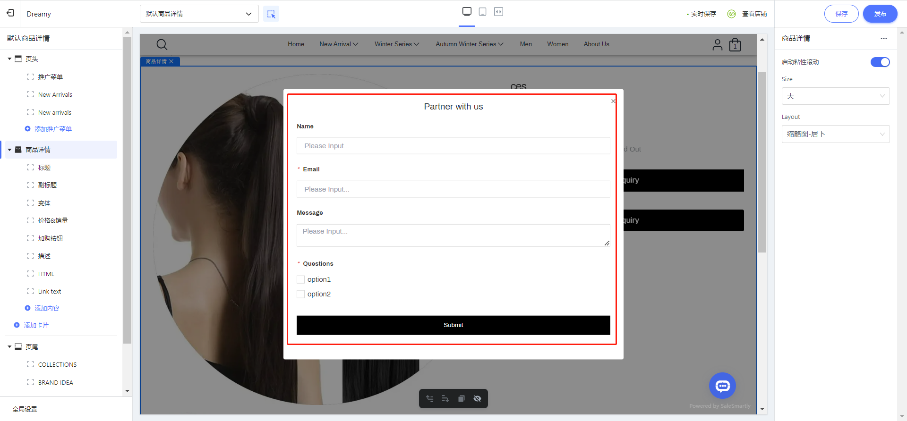Select the BRAND IDEA footer block
Image resolution: width=907 pixels, height=421 pixels.
56,382
